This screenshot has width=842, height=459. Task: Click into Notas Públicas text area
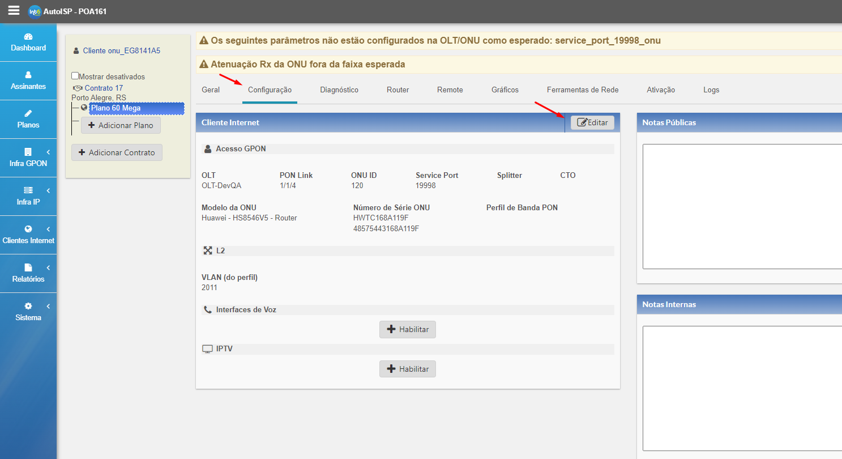point(742,206)
